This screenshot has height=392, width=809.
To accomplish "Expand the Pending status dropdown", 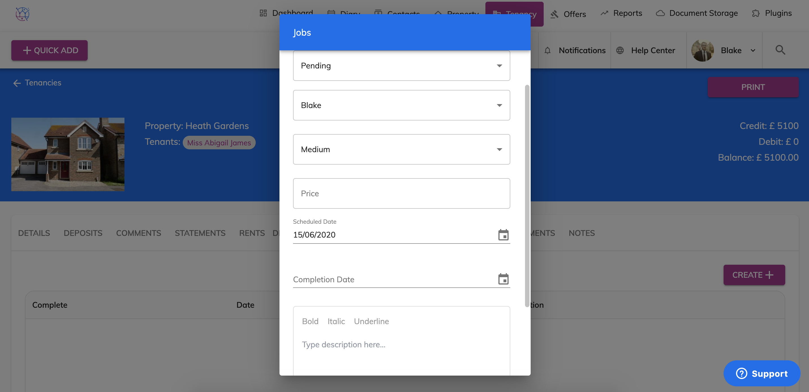I will point(401,66).
